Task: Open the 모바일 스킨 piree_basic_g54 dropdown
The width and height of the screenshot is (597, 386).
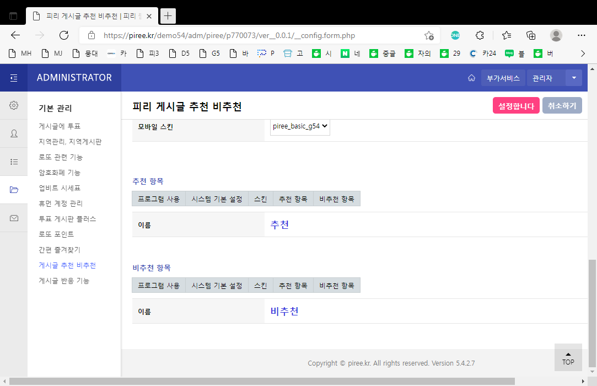Action: (x=300, y=126)
